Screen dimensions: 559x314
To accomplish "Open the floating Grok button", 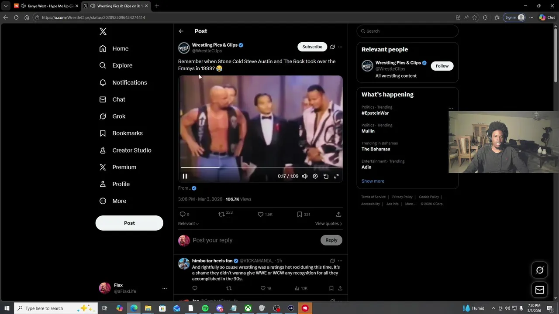I will coord(540,270).
